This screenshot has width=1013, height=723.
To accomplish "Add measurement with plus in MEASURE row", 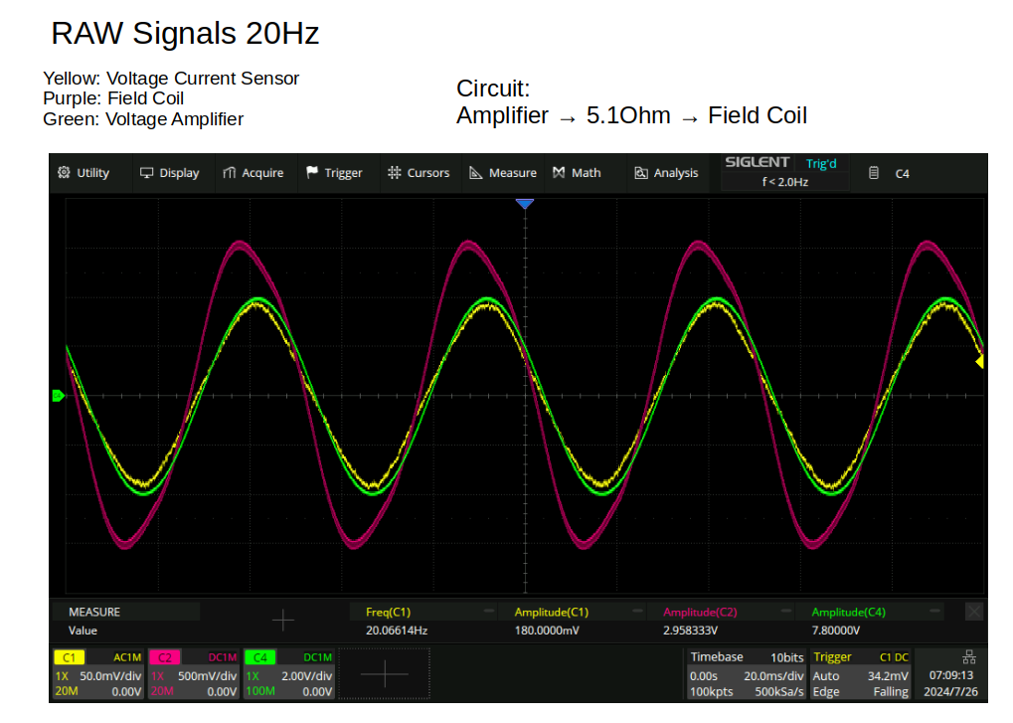I will pyautogui.click(x=283, y=621).
